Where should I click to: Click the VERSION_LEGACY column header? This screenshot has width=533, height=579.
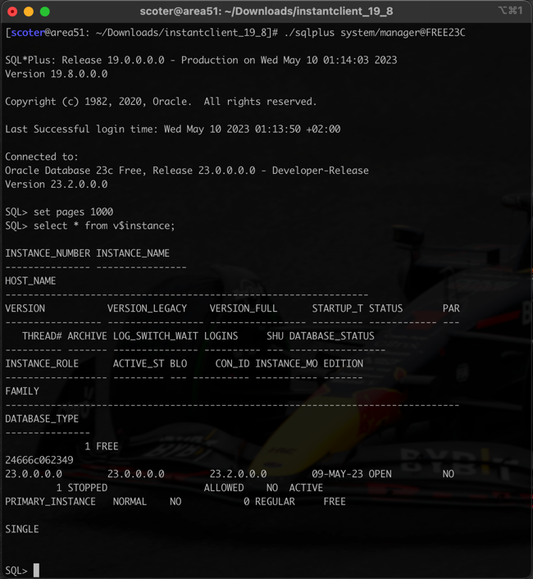pos(147,308)
